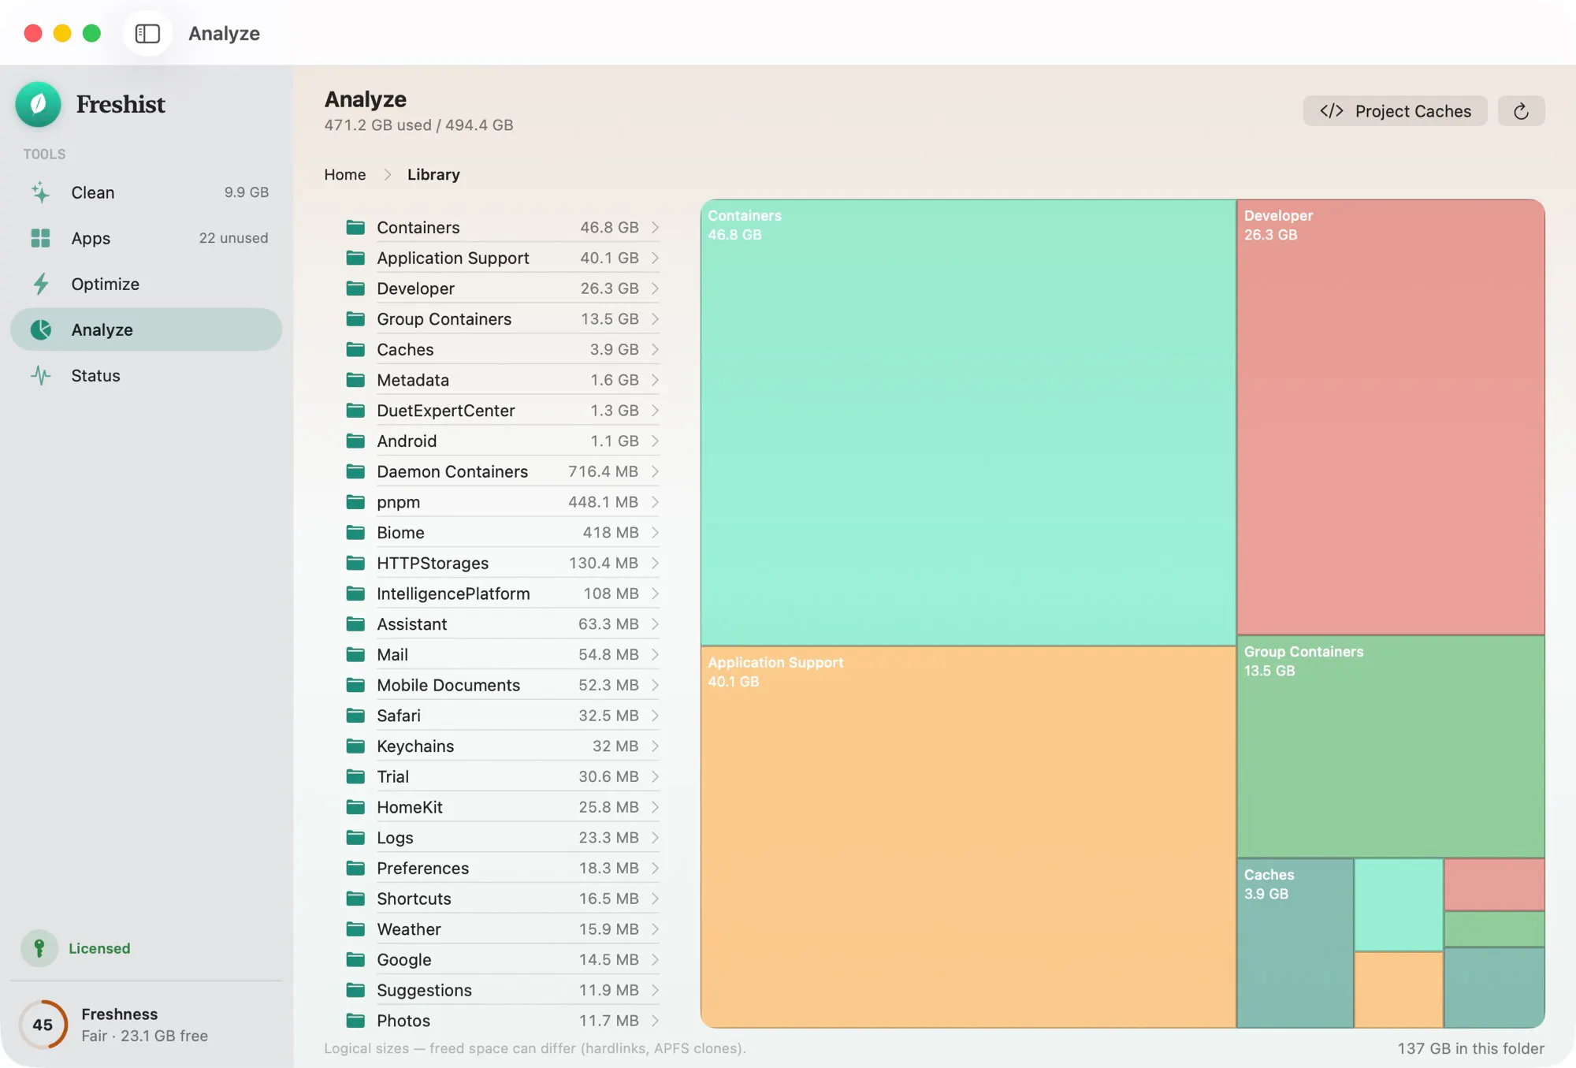
Task: Click the Biome folder icon
Action: click(x=355, y=533)
